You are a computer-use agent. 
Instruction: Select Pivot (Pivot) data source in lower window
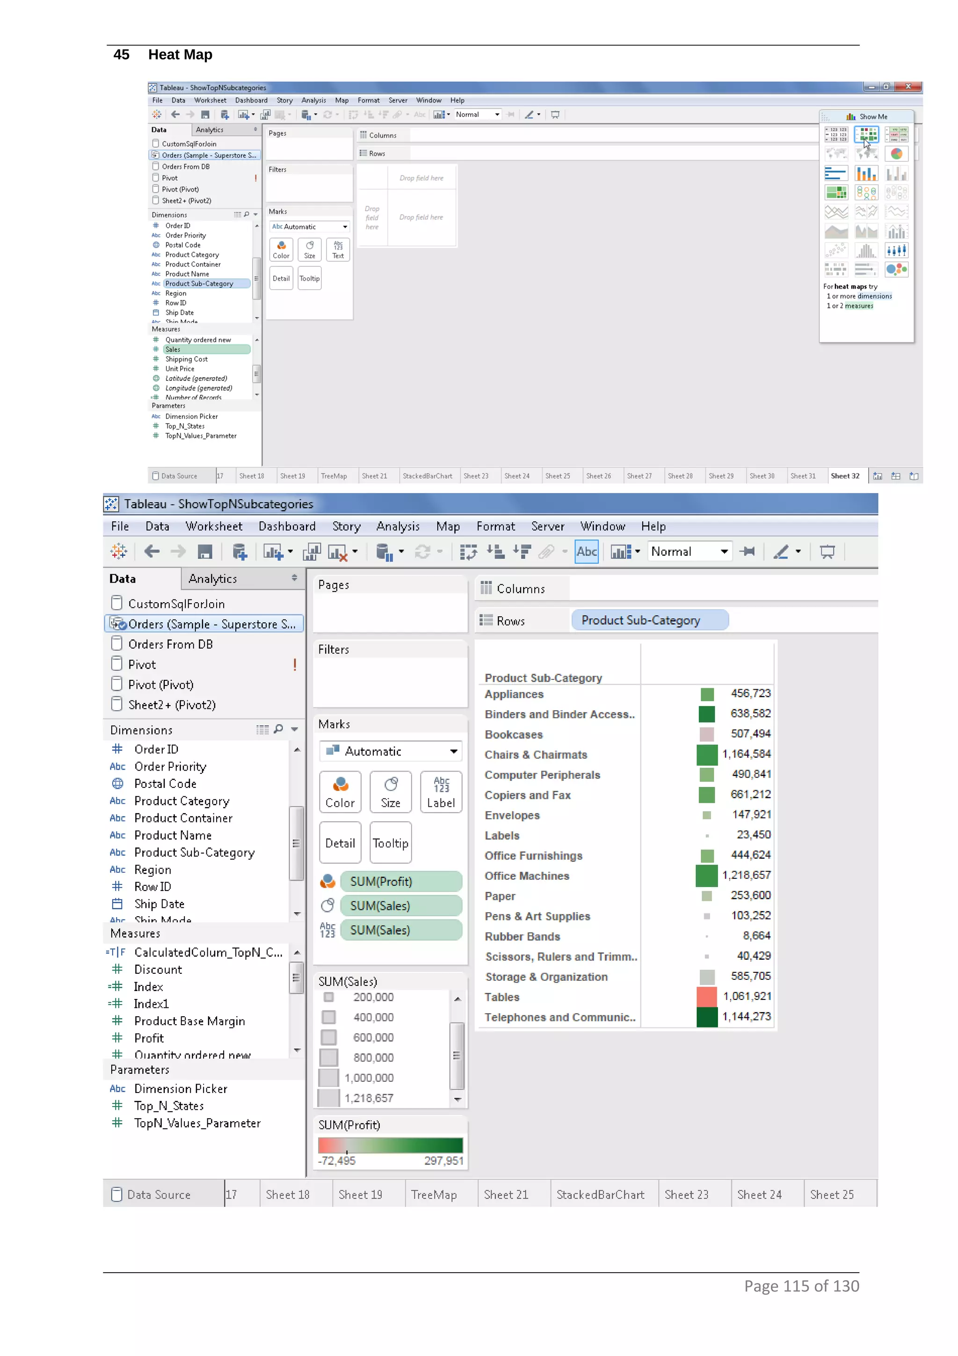(x=160, y=685)
